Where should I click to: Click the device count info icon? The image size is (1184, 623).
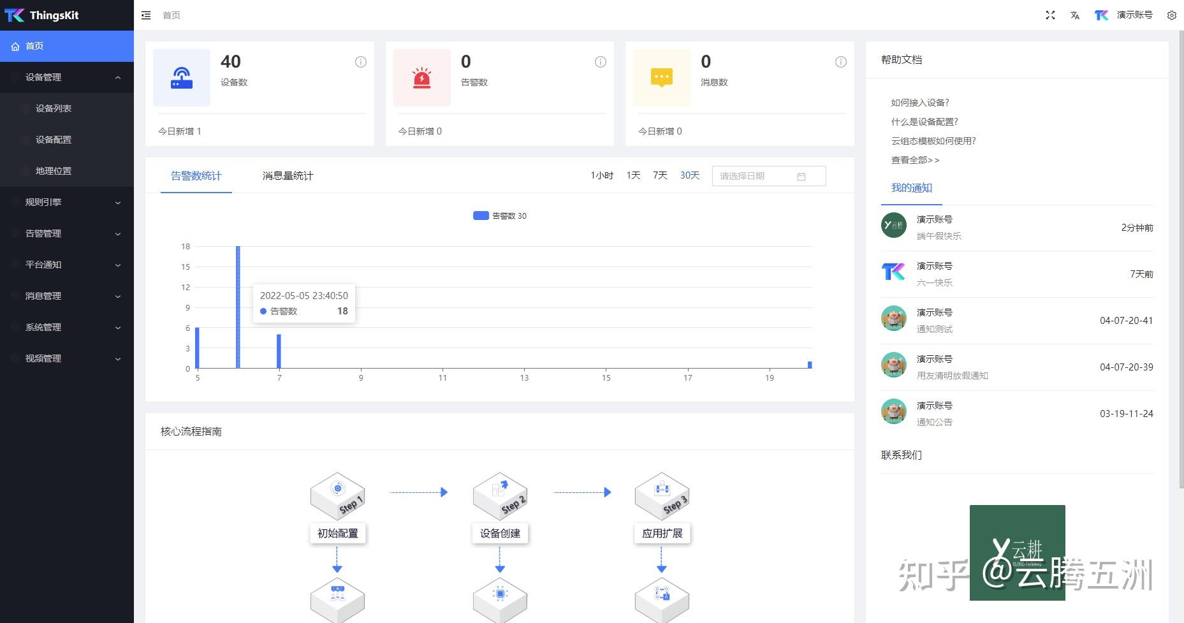[360, 62]
